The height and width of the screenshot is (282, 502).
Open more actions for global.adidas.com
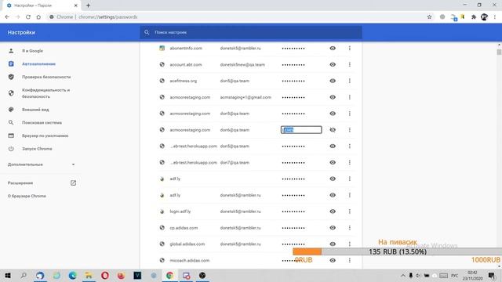coord(350,244)
